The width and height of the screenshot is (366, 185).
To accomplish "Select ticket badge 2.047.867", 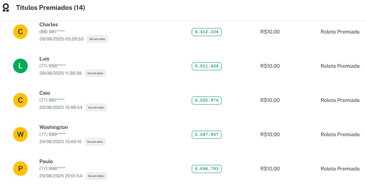I will pos(206,135).
